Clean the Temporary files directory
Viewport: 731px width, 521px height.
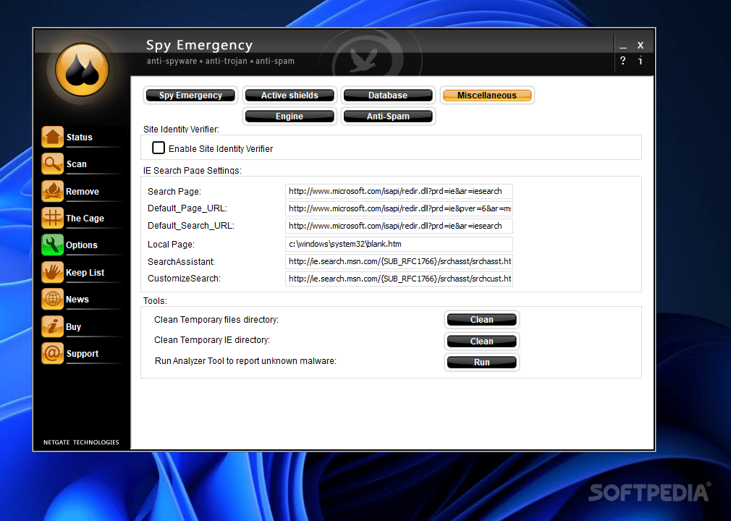click(481, 320)
